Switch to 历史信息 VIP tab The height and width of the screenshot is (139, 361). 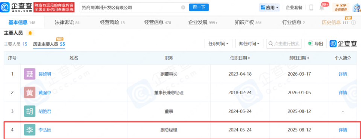pyautogui.click(x=335, y=22)
